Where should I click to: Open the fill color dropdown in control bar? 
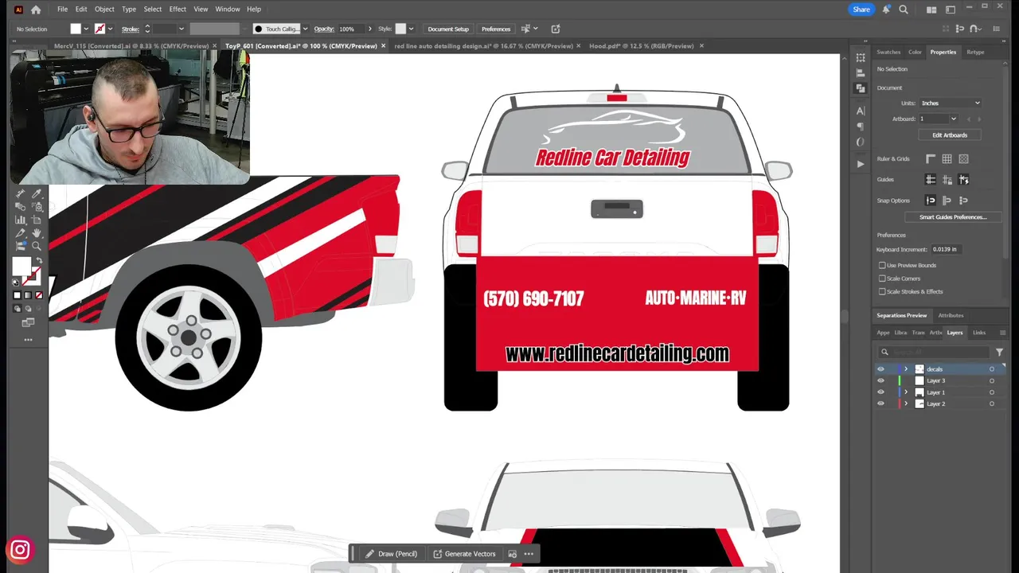point(86,29)
